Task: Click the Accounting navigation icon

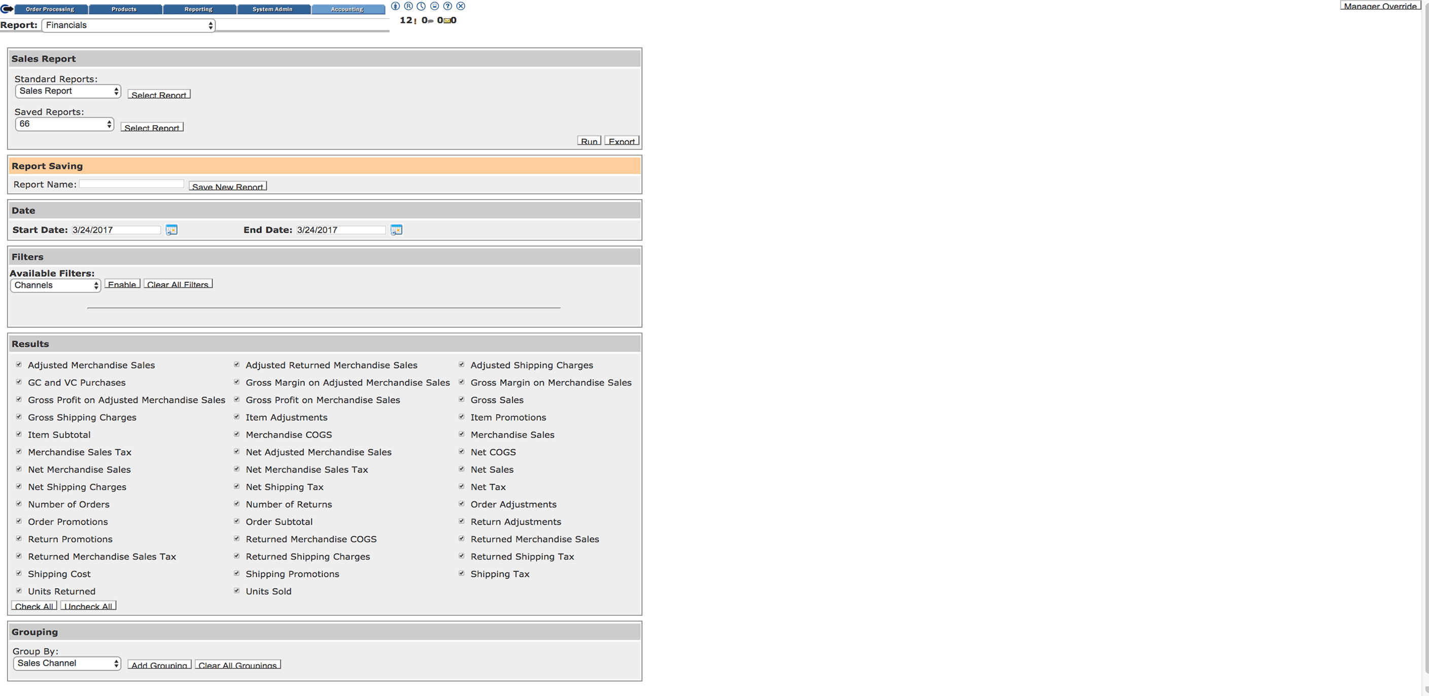Action: pyautogui.click(x=349, y=8)
